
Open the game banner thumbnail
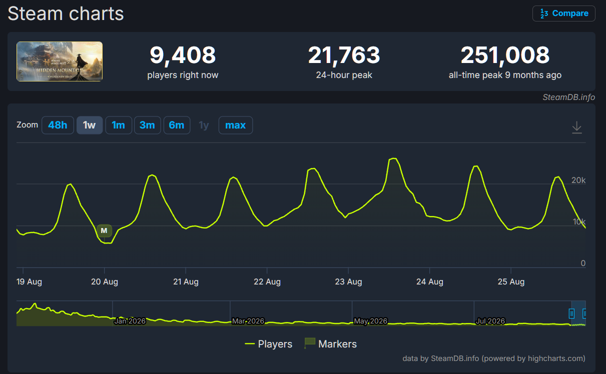pos(60,61)
